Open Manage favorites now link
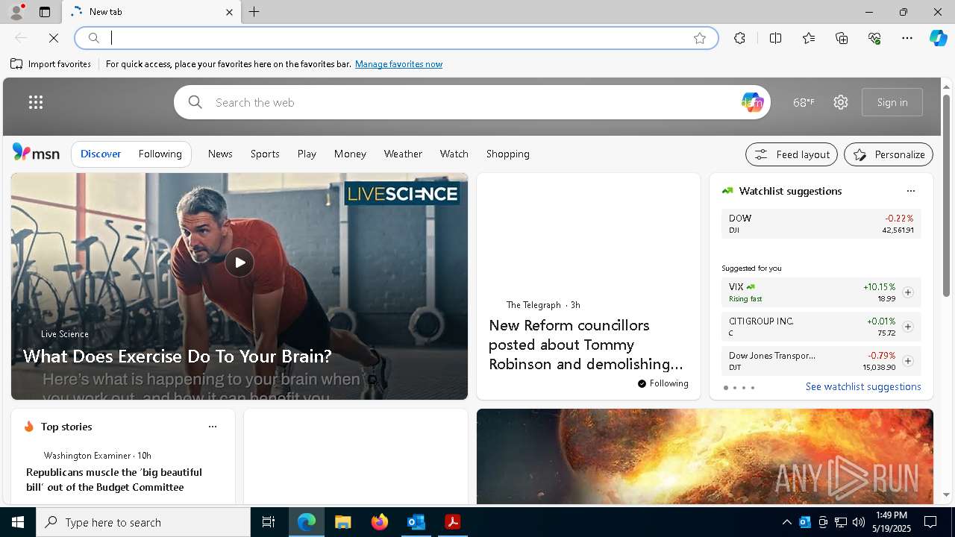 [x=398, y=64]
